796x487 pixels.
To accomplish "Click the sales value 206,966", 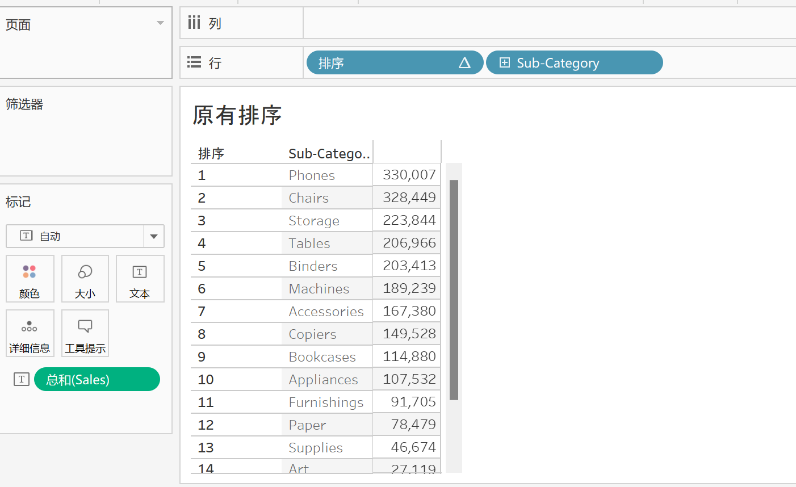I will [409, 243].
